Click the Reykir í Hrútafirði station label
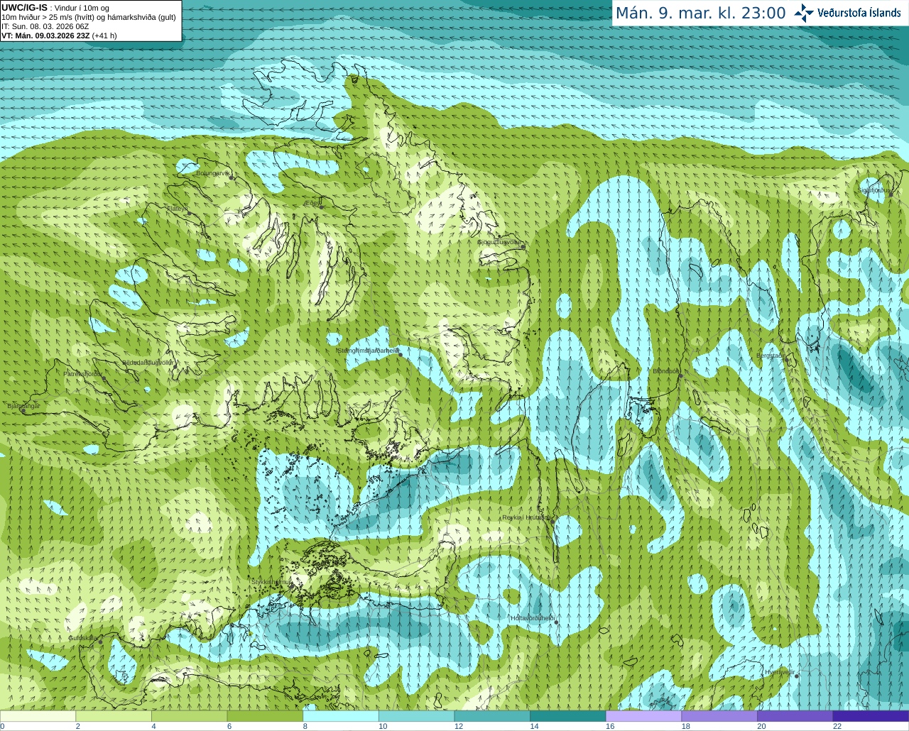The image size is (909, 731). click(527, 517)
